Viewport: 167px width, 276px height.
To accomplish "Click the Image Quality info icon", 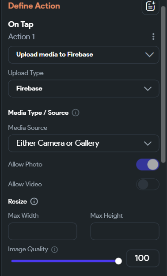I will click(x=54, y=250).
